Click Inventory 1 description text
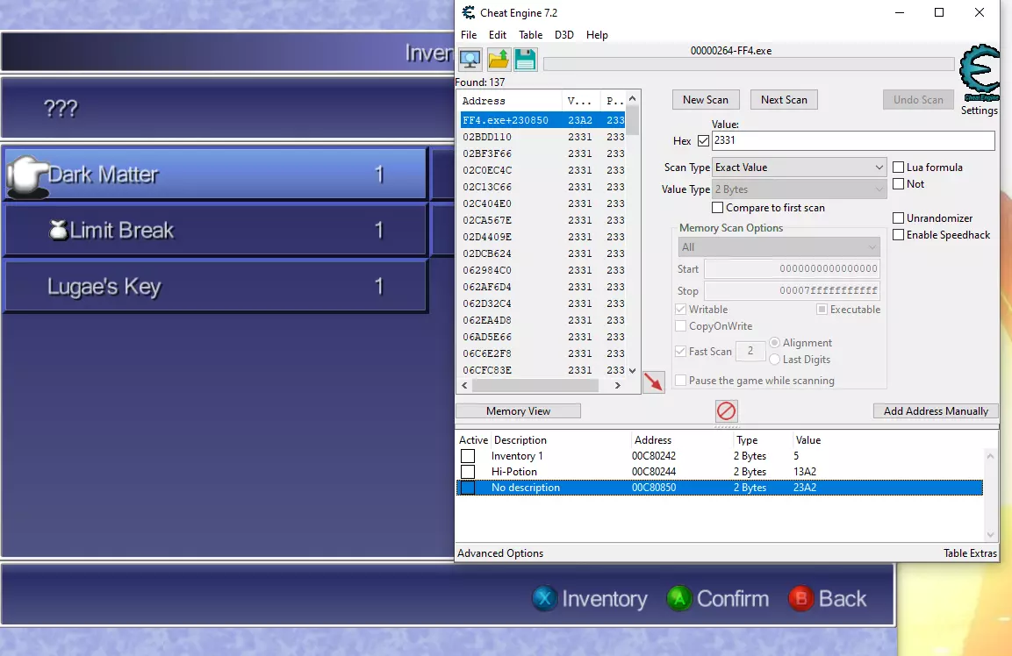 (x=517, y=456)
